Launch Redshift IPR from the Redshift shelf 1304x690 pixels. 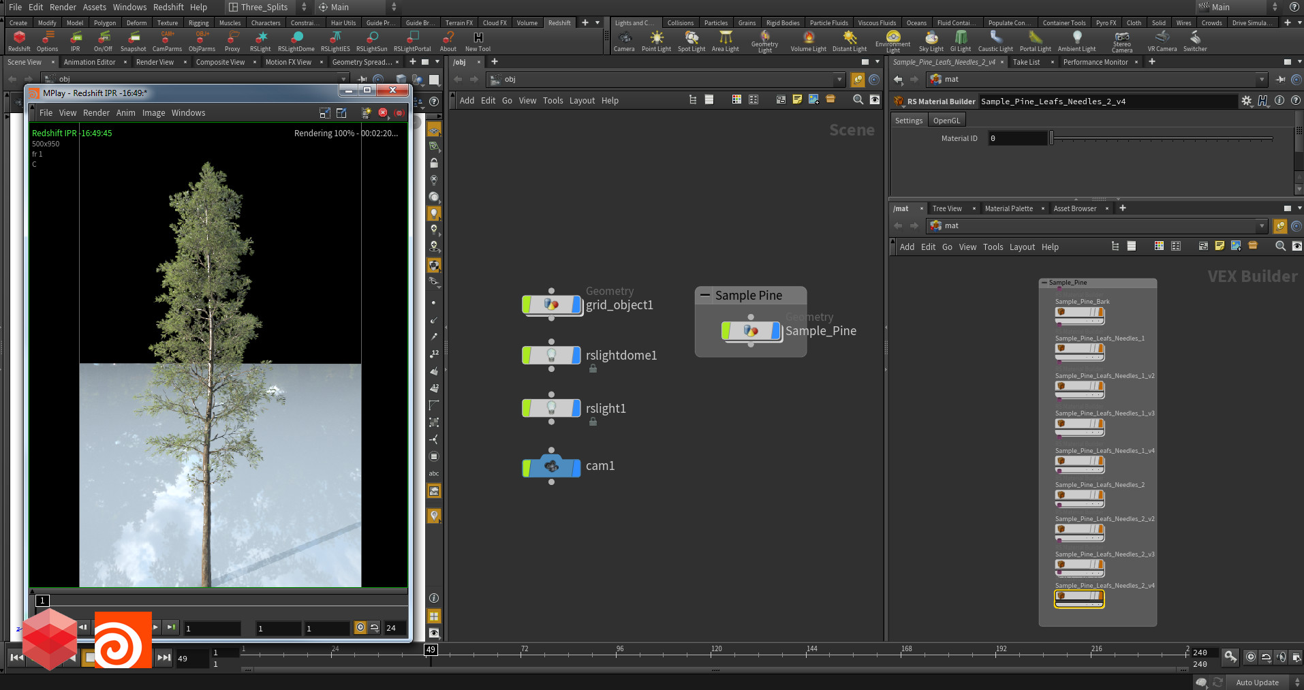[76, 40]
